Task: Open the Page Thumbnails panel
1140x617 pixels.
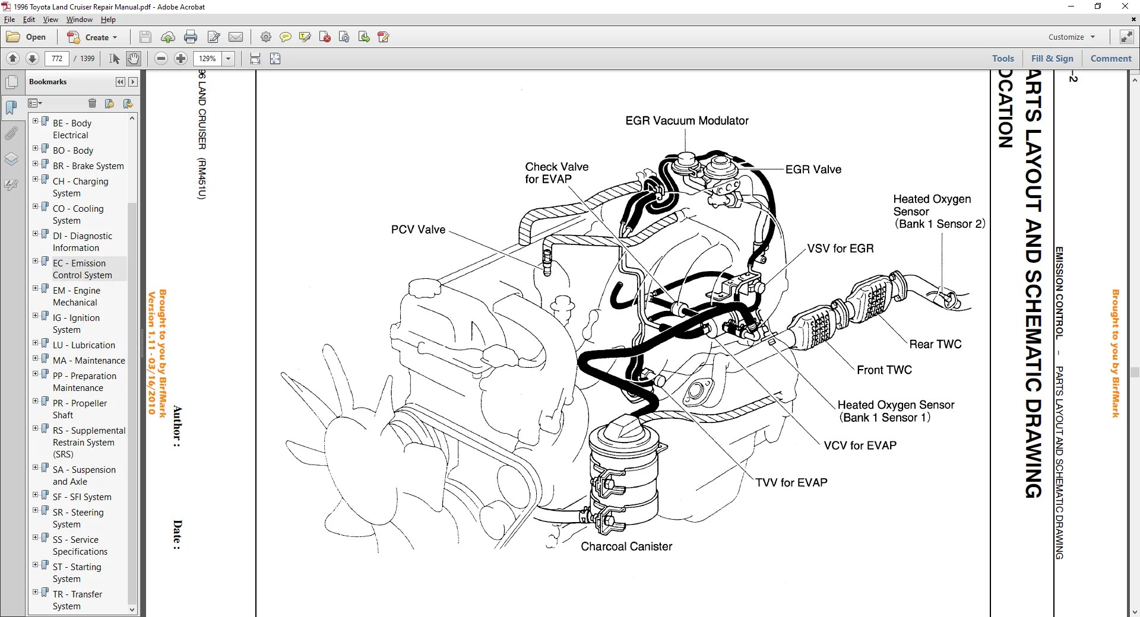Action: coord(12,81)
